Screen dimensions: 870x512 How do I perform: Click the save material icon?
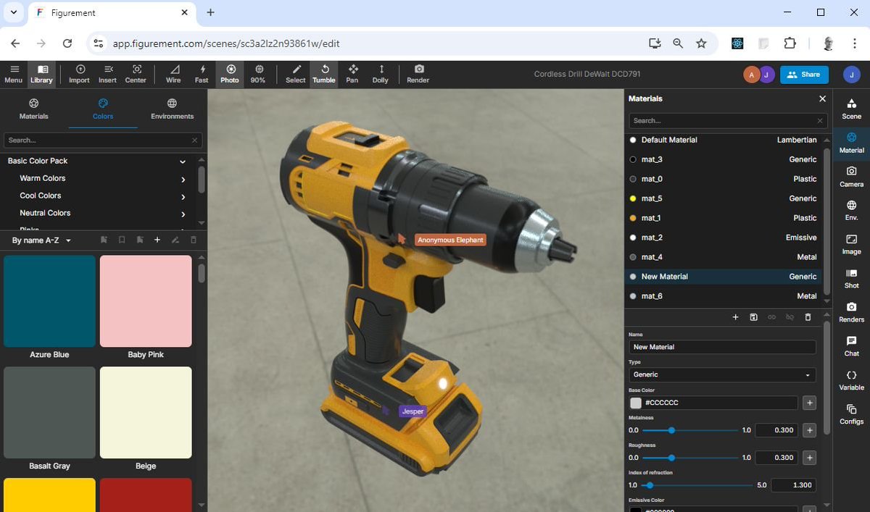pos(753,317)
